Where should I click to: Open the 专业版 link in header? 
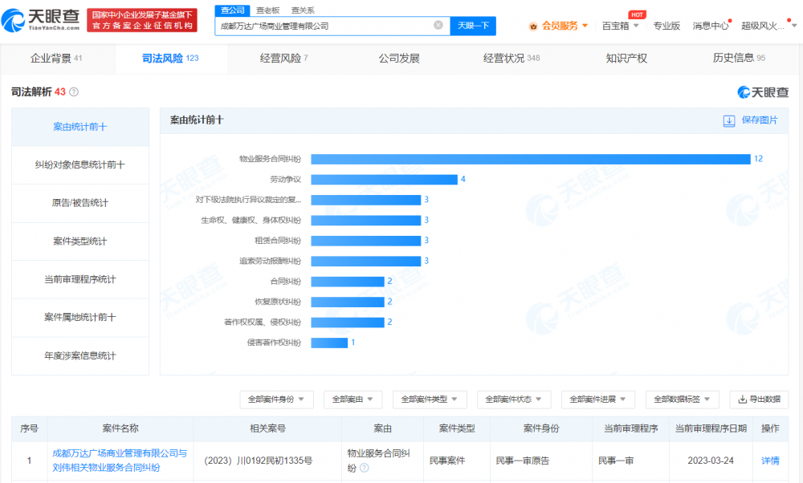click(x=666, y=26)
